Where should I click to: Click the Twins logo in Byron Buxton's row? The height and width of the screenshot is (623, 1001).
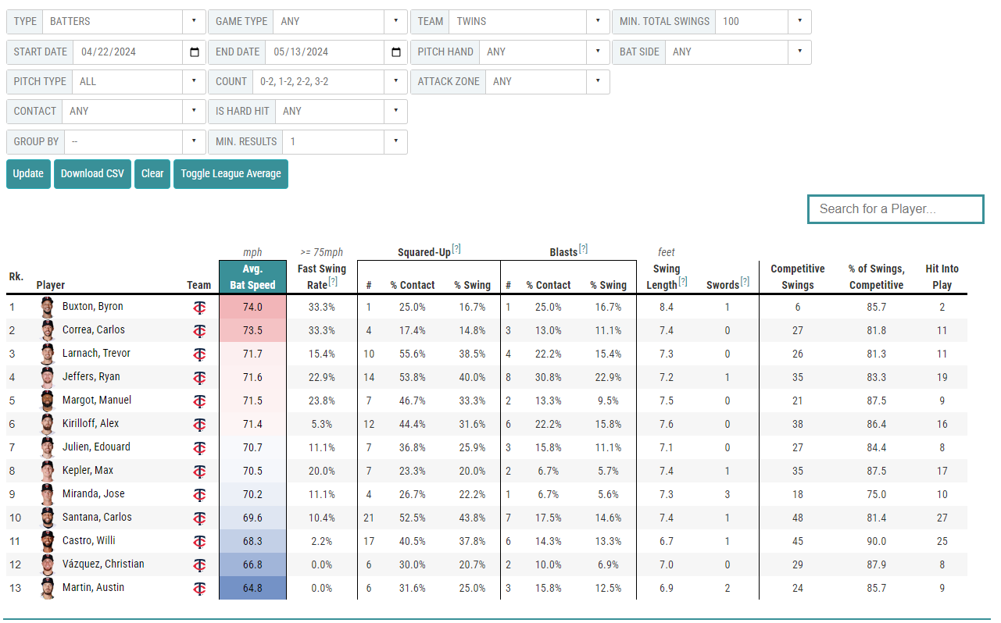pyautogui.click(x=199, y=307)
